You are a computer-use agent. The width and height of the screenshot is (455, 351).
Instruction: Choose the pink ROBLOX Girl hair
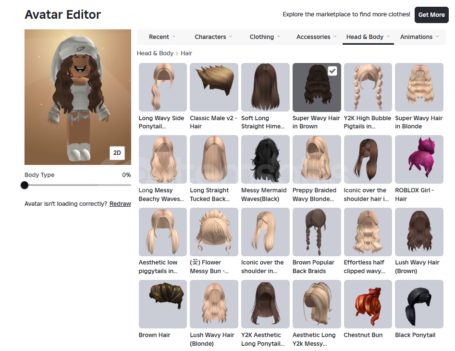[x=419, y=160]
